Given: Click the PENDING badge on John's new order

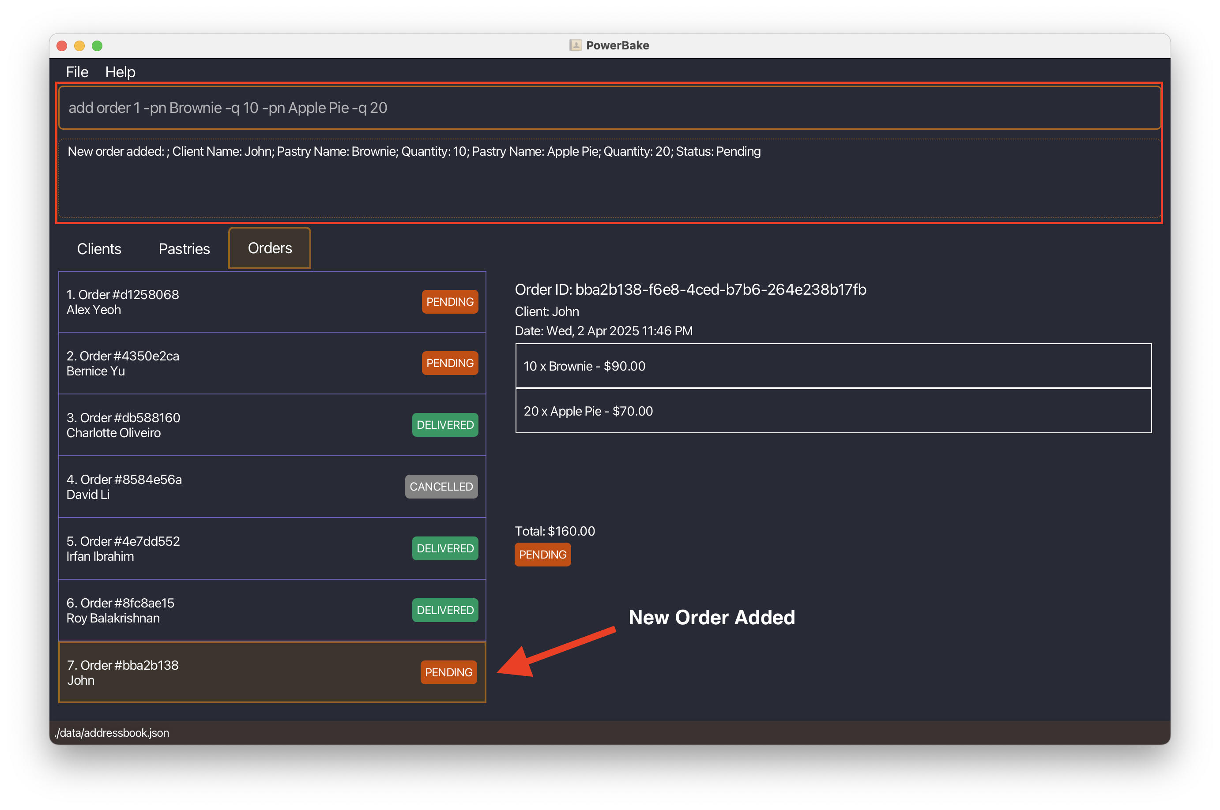Looking at the screenshot, I should pos(448,672).
